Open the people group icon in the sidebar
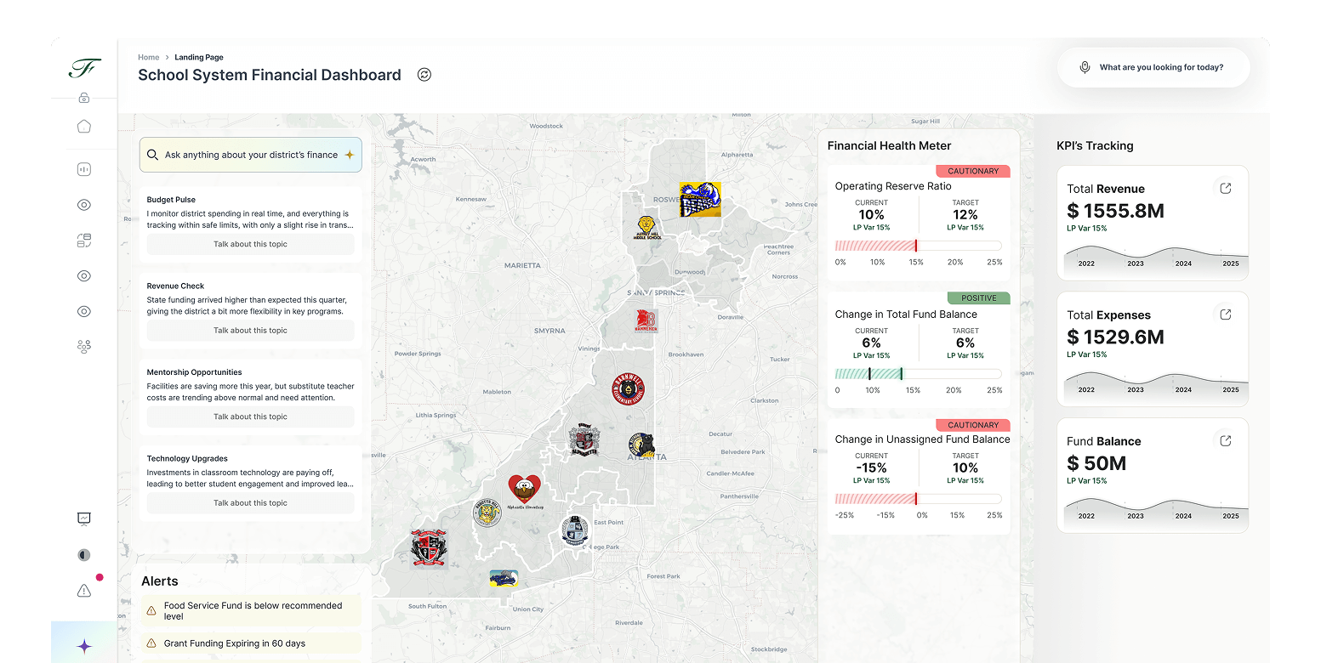Screen dimensions: 1321x663 (x=83, y=347)
